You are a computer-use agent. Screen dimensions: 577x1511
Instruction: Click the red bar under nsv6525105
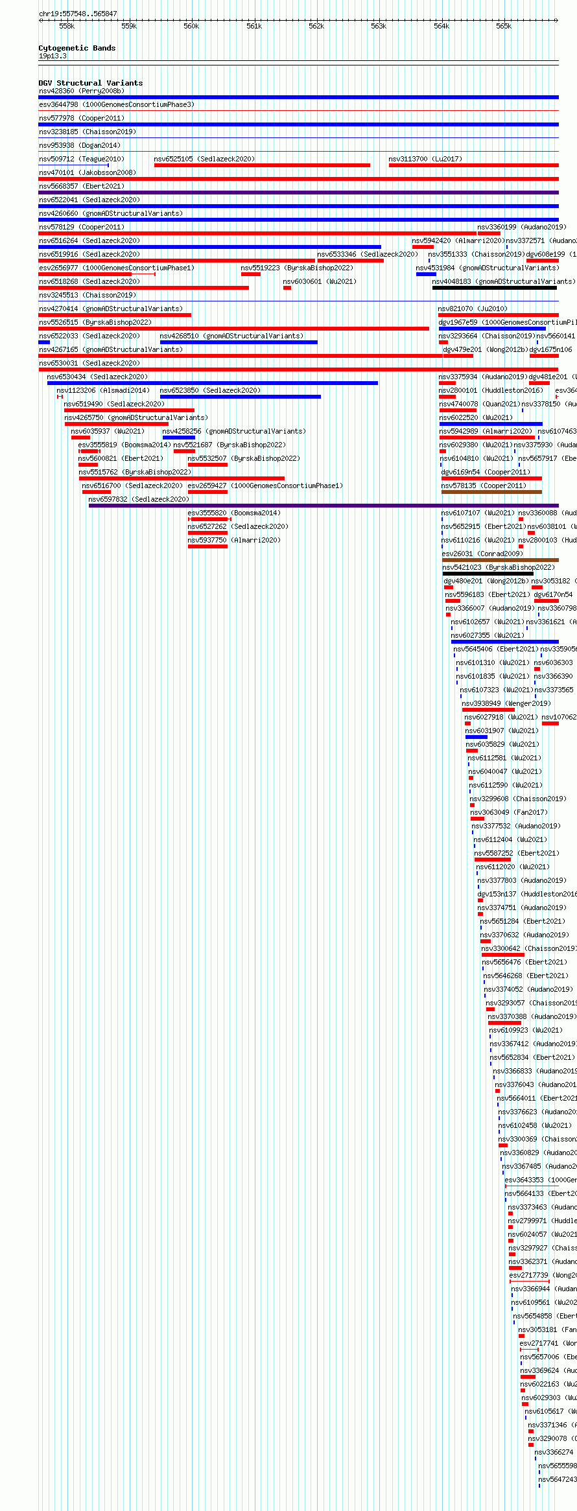262,165
